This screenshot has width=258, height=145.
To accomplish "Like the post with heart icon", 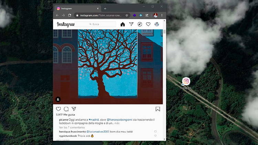I will pos(58,109).
